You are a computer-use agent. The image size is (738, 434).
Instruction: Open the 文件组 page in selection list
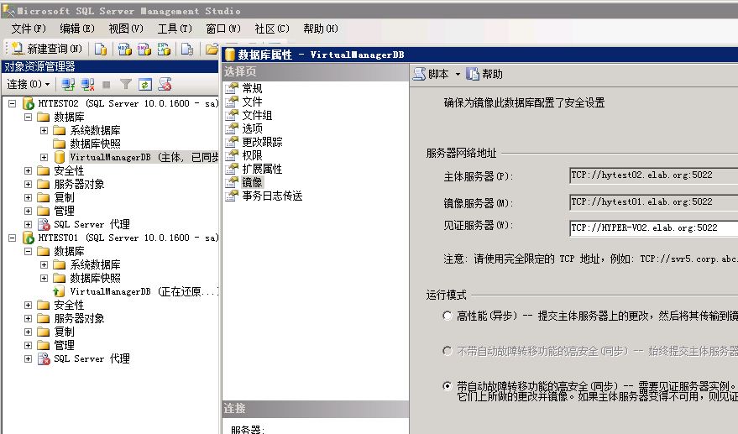pyautogui.click(x=257, y=115)
